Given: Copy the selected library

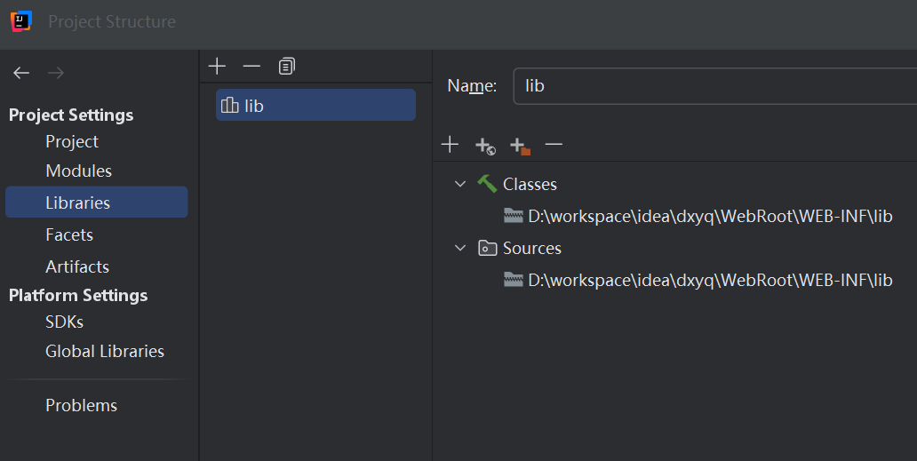Looking at the screenshot, I should tap(286, 67).
